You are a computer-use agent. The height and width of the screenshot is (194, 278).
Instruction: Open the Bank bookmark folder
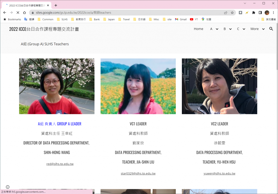click(94, 19)
